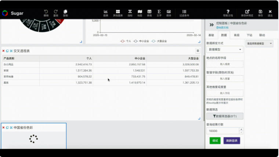Click the Sugar logo icon
Viewport: 279px width, 157px height.
coord(5,13)
